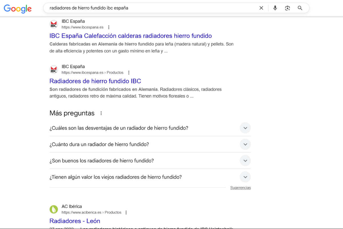Clear the search box text

(x=261, y=8)
